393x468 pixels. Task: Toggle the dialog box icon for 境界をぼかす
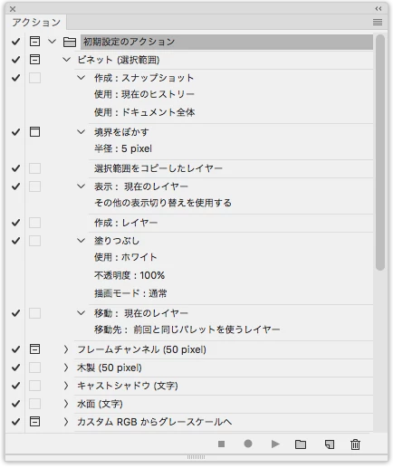[x=34, y=132]
